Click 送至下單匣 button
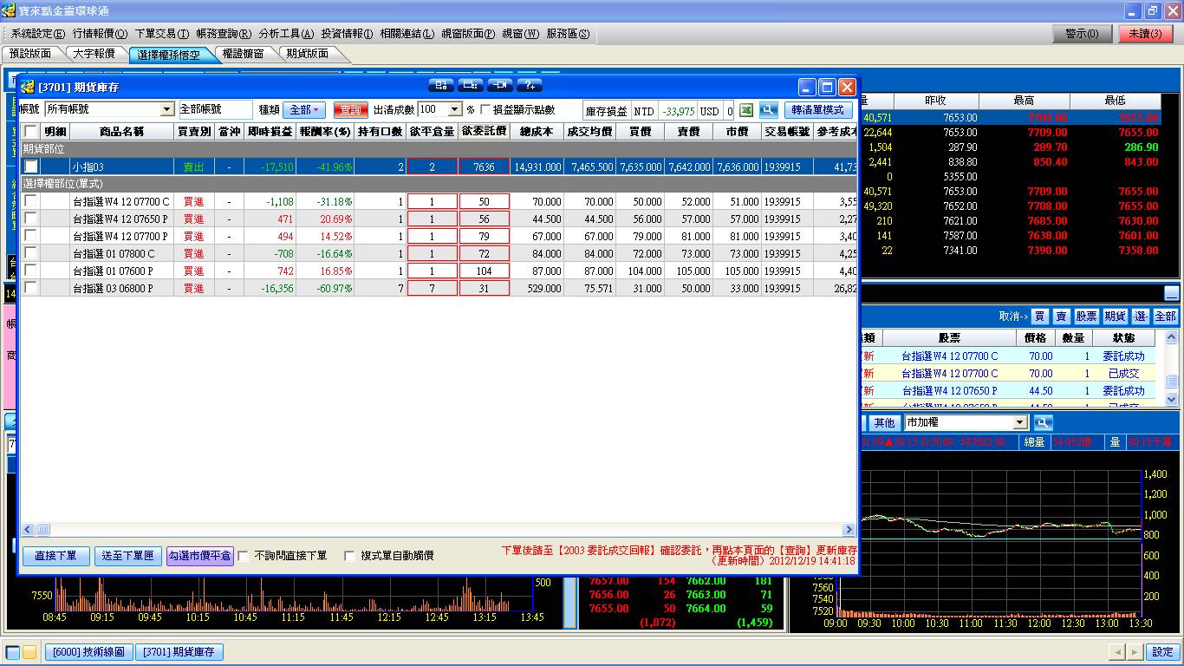1184x666 pixels. 127,556
